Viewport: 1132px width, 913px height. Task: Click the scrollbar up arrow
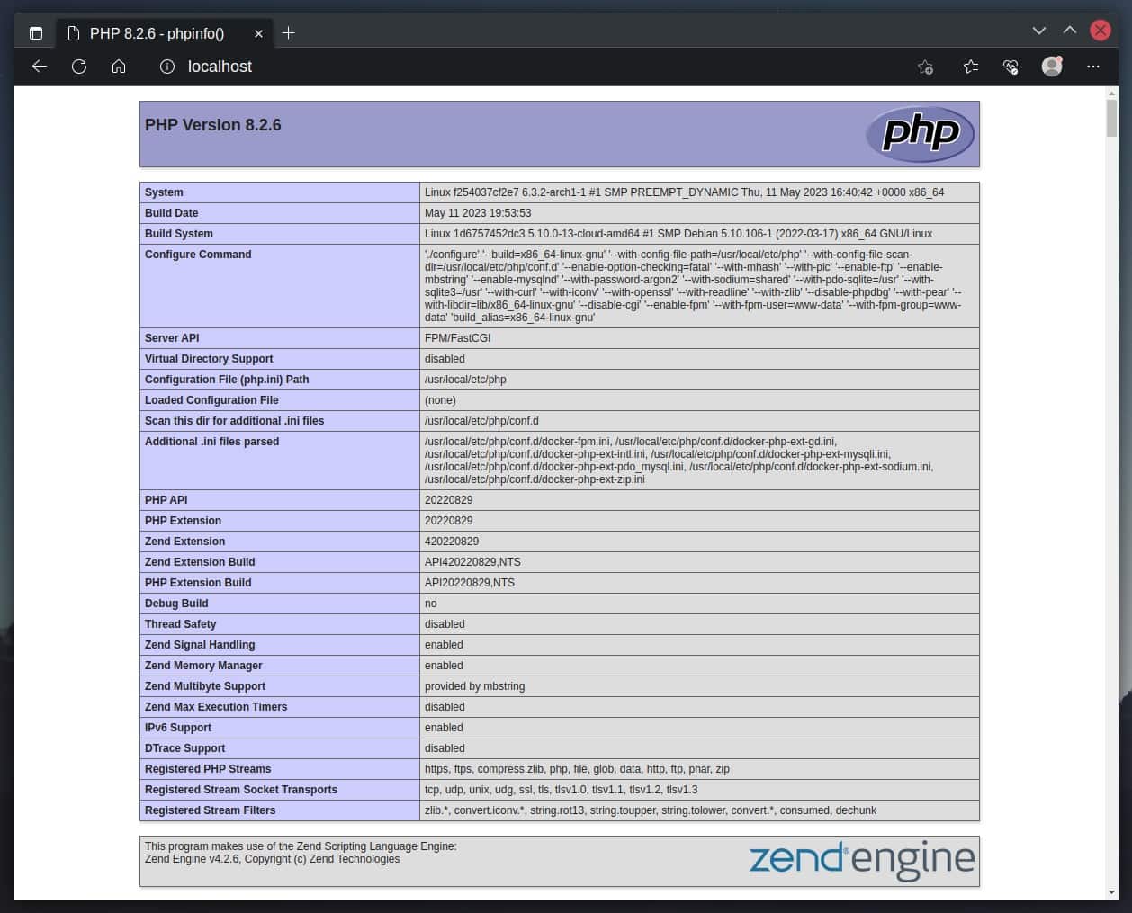point(1111,93)
